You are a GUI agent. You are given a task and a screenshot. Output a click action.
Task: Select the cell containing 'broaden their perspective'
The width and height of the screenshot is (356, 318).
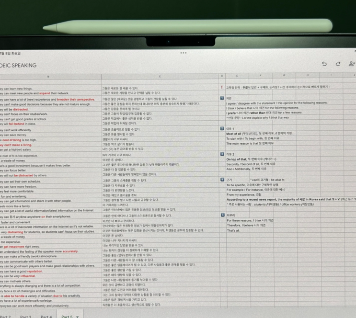[51, 100]
